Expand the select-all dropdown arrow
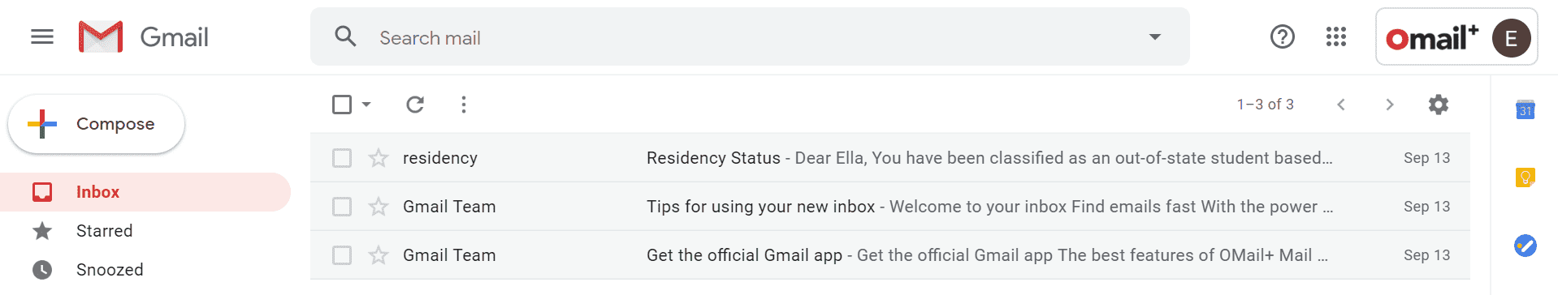The height and width of the screenshot is (295, 1558). point(366,105)
